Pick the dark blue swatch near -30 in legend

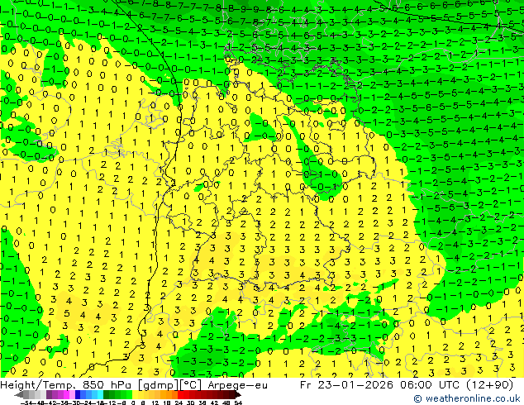78,395
